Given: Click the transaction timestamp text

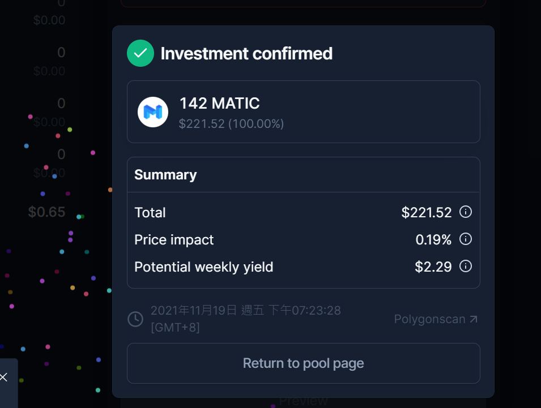Looking at the screenshot, I should pyautogui.click(x=246, y=319).
